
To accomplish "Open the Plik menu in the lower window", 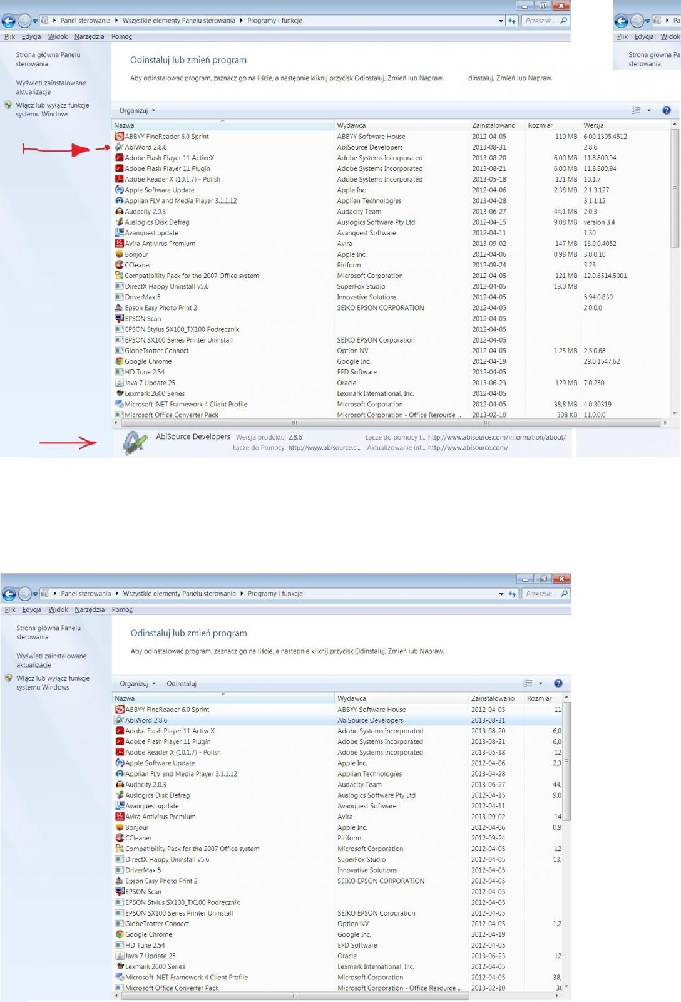I will [10, 609].
